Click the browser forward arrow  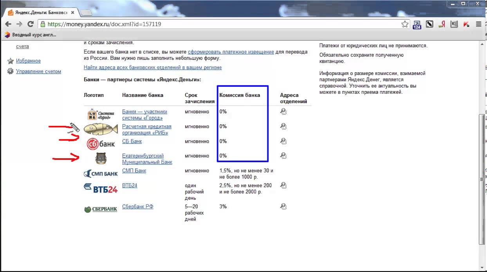tap(19, 24)
